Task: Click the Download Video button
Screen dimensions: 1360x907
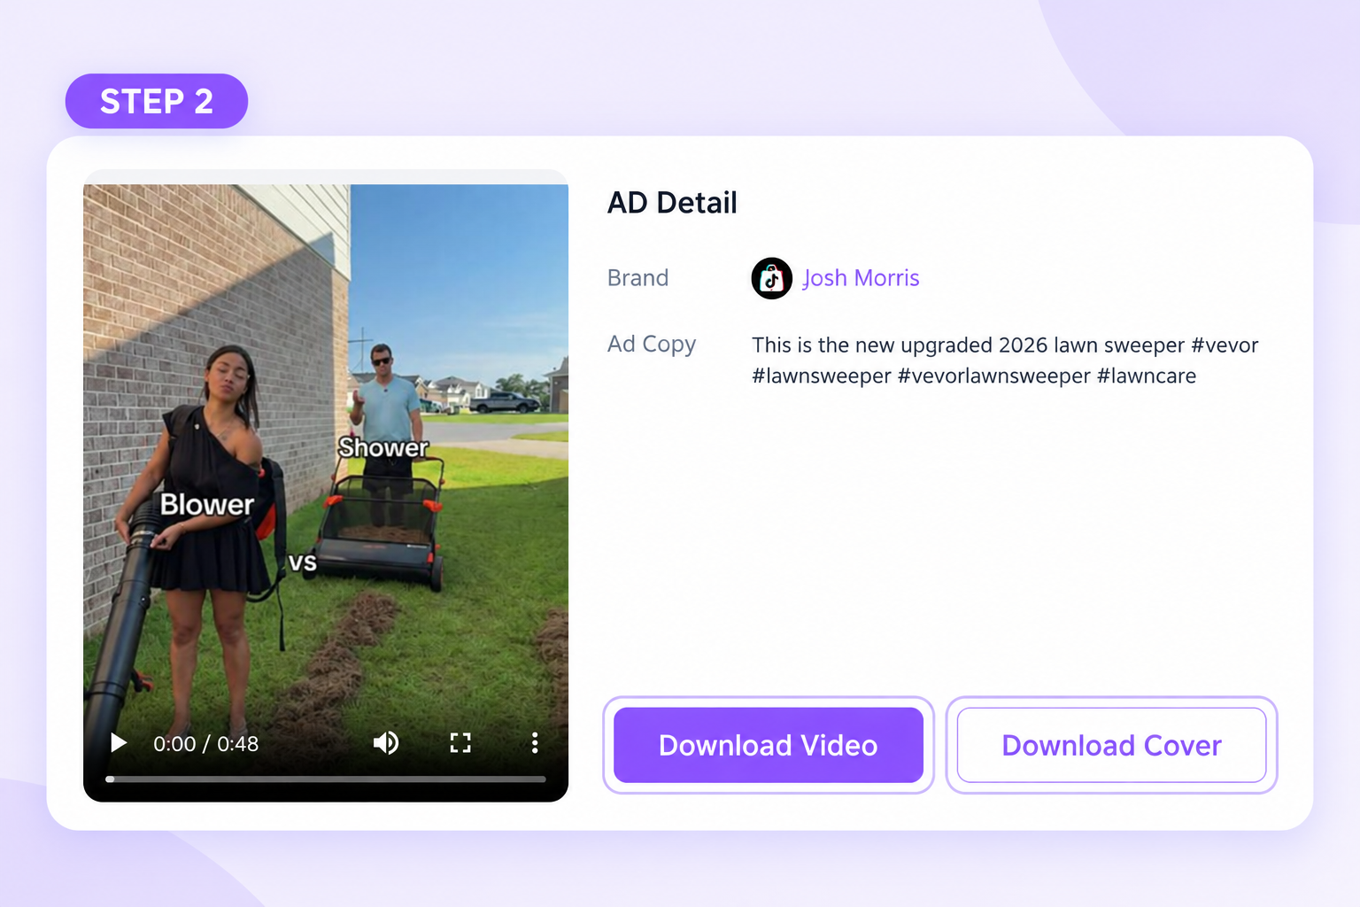Action: pyautogui.click(x=769, y=745)
